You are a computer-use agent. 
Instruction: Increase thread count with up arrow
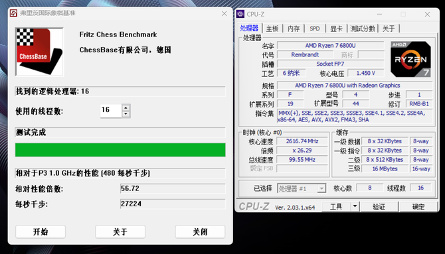tap(126, 107)
